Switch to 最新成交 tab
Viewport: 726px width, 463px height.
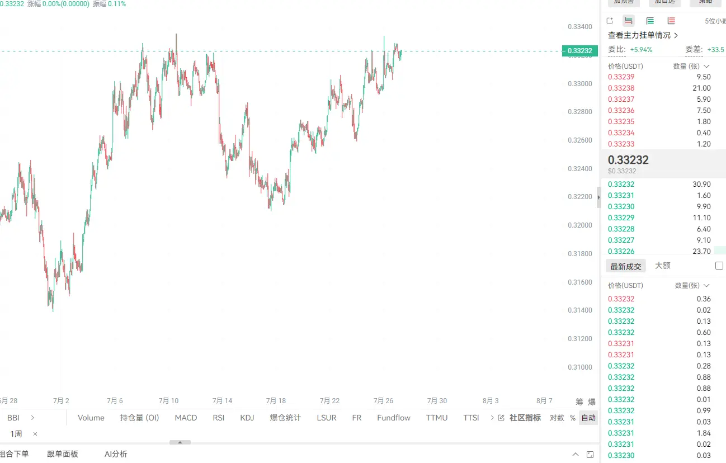(x=626, y=266)
